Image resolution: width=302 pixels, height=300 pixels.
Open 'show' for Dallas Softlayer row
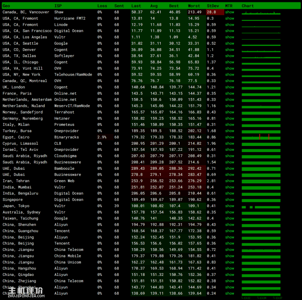230,56
